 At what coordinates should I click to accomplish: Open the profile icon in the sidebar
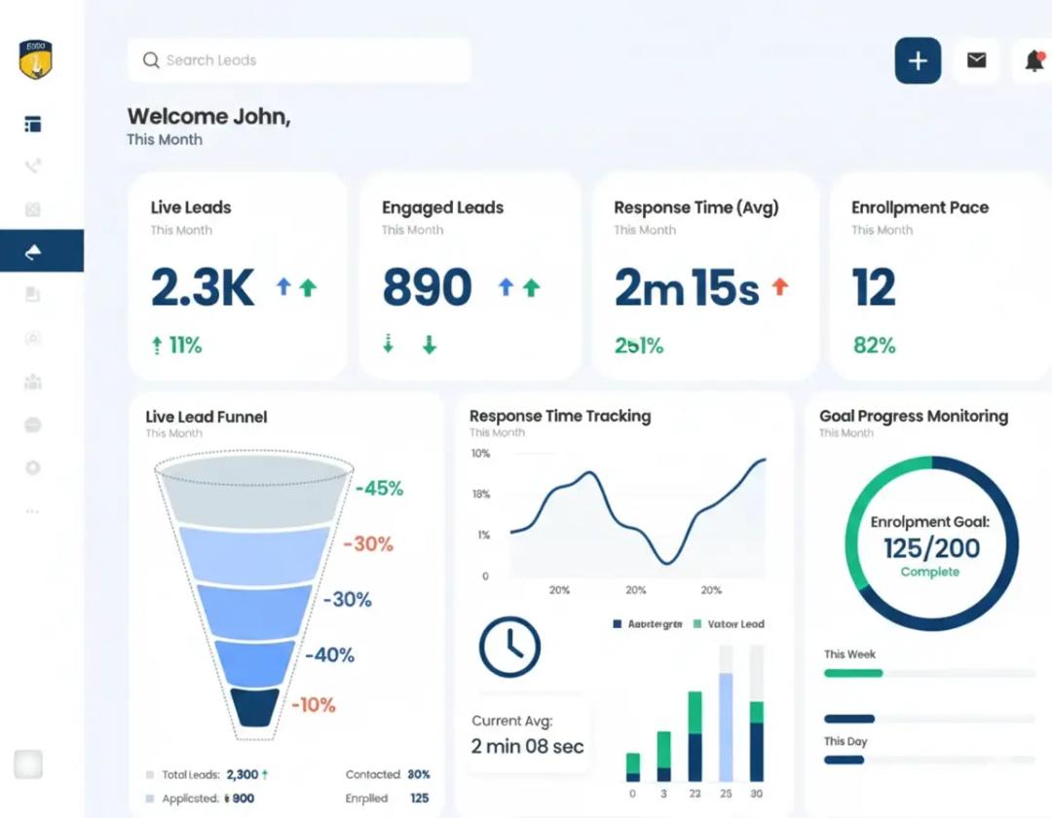coord(32,338)
